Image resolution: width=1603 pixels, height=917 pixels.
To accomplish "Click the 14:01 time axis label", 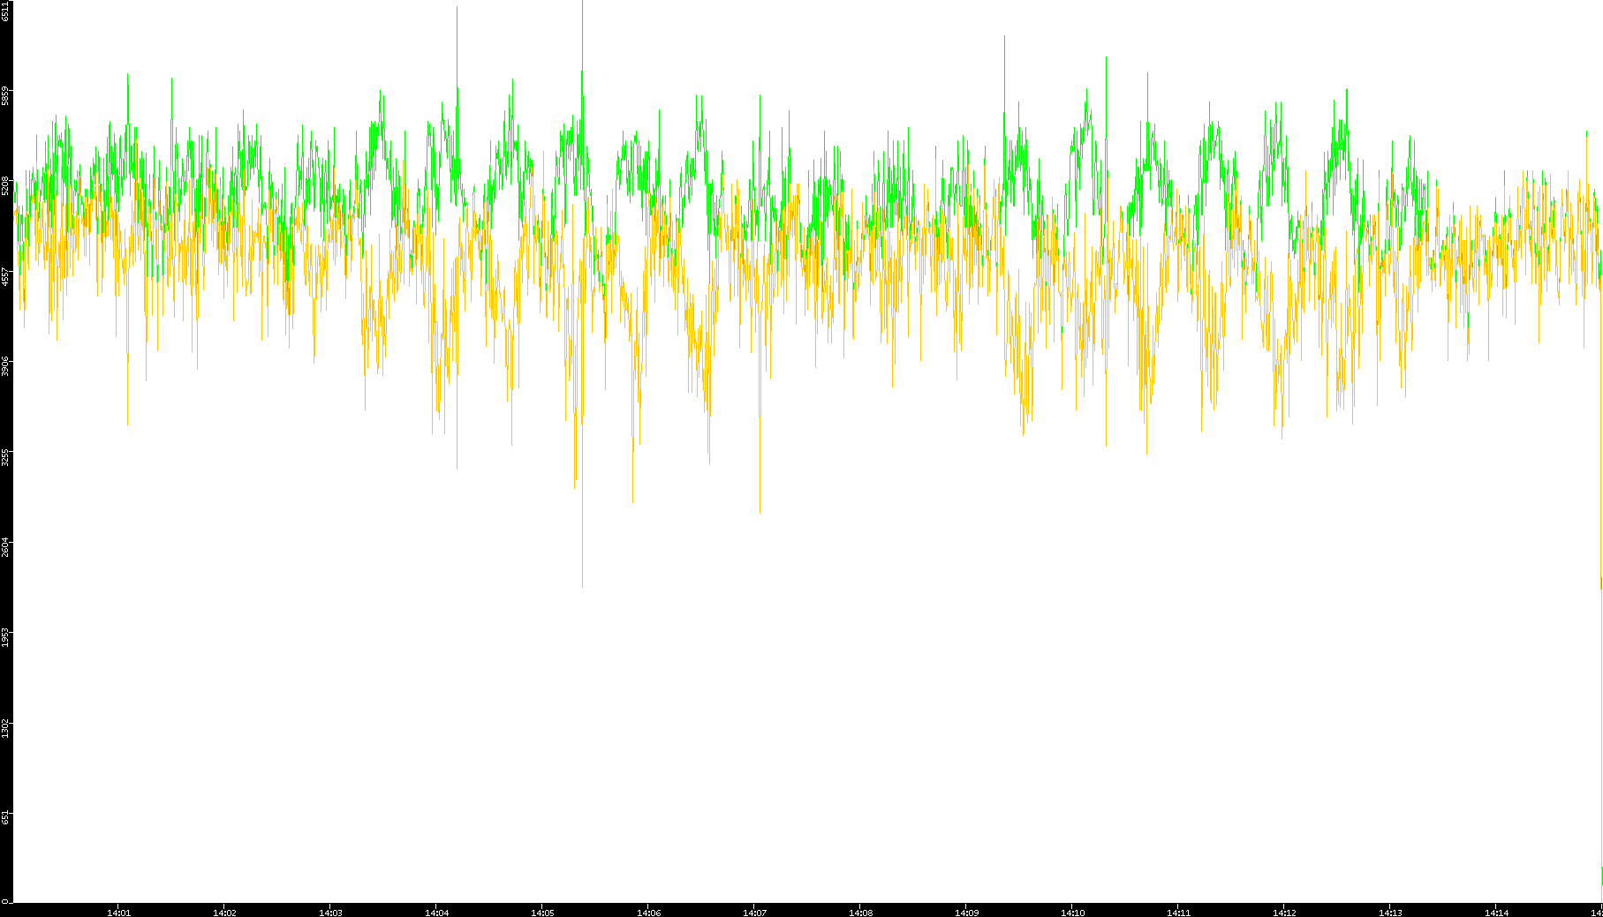I will click(118, 913).
